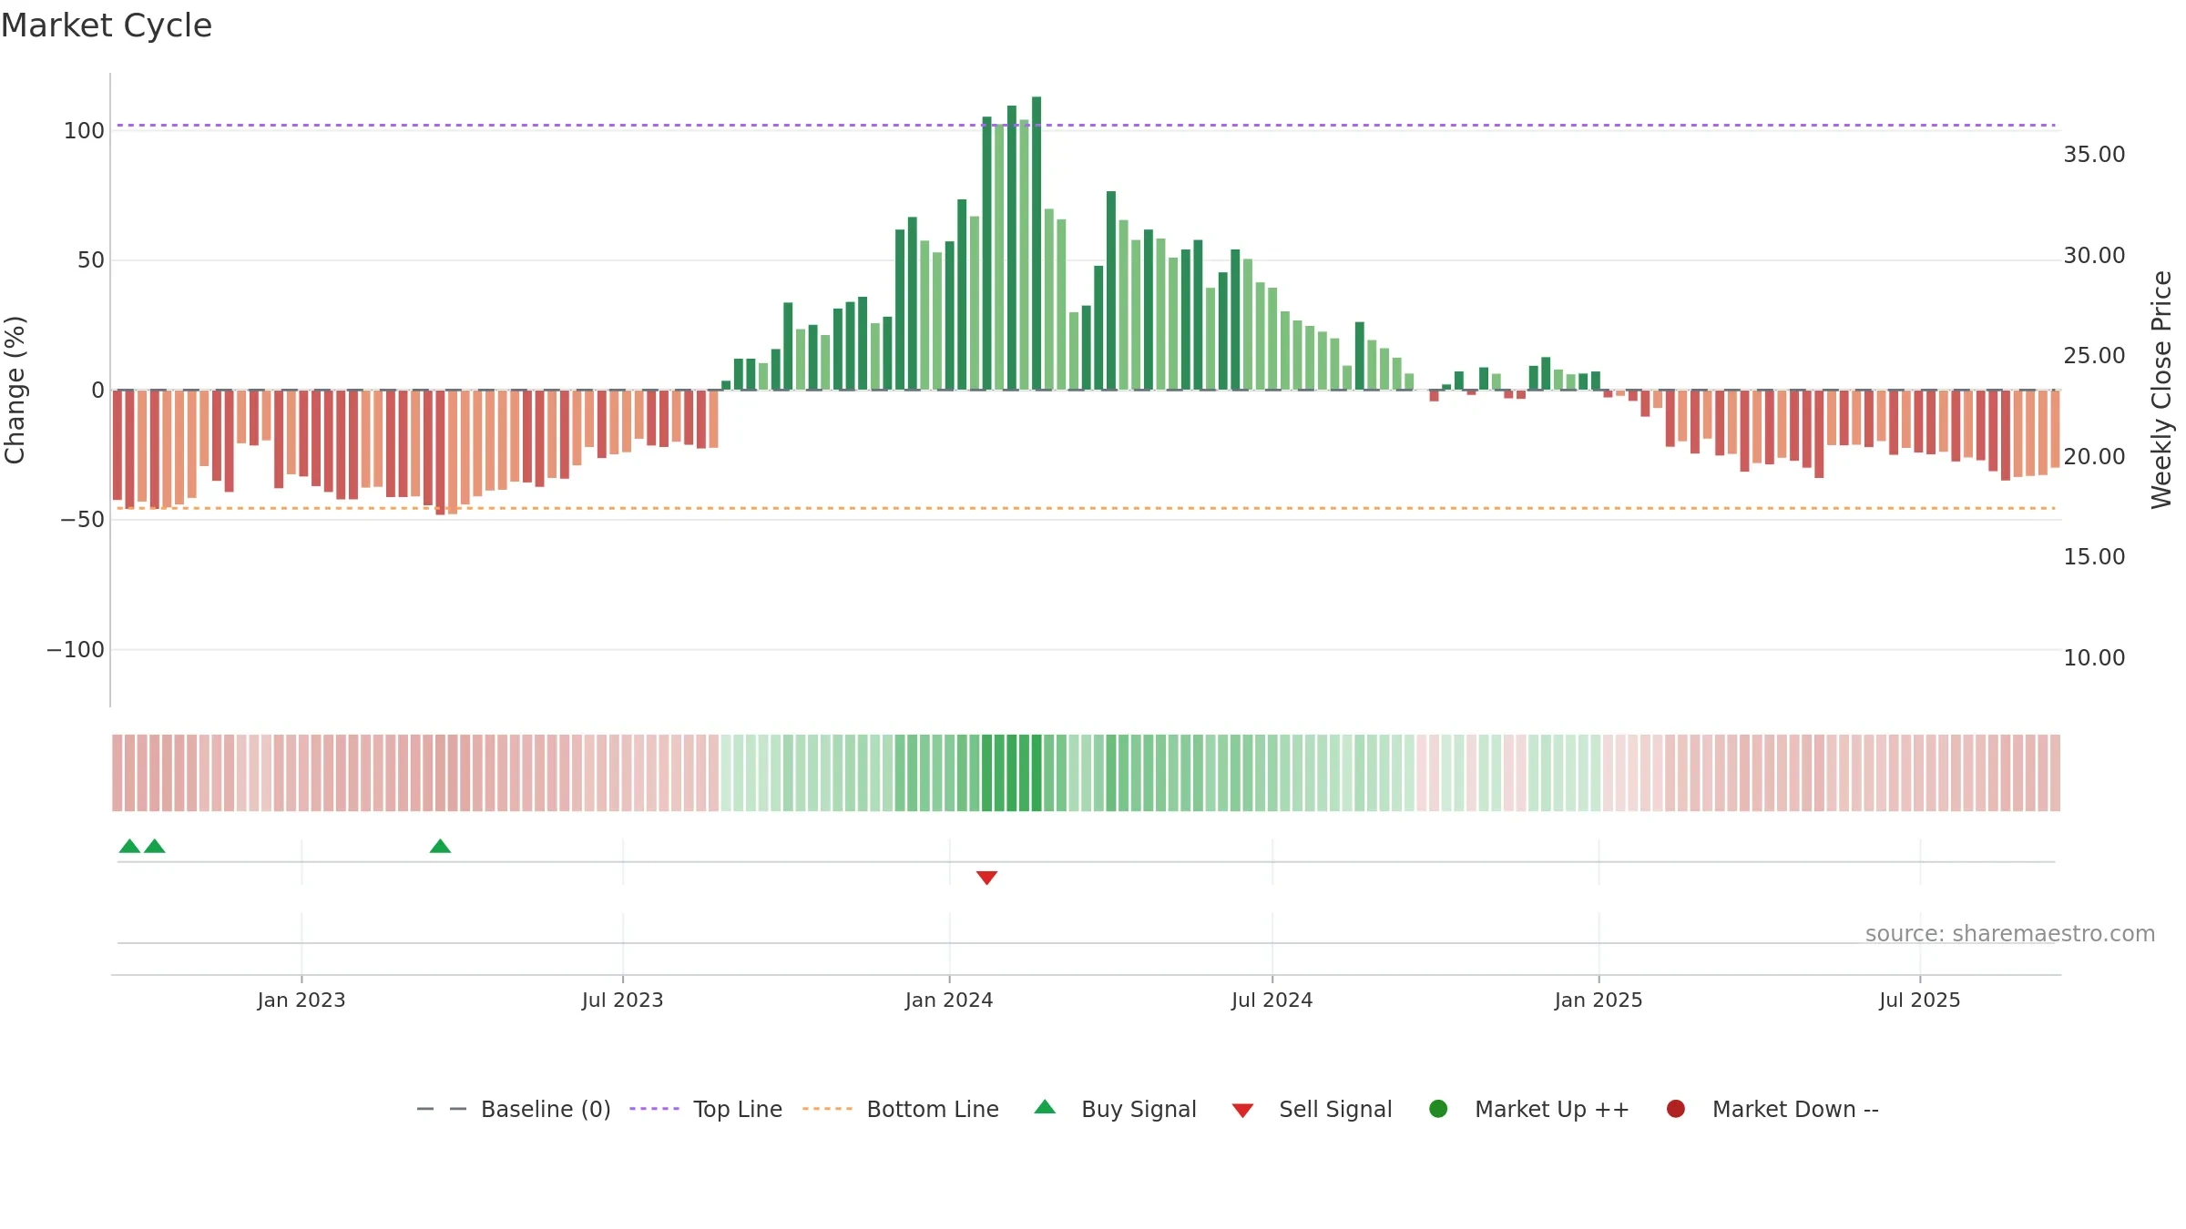Click the 15.00 price tick label
This screenshot has width=2186, height=1229.
click(x=2094, y=557)
